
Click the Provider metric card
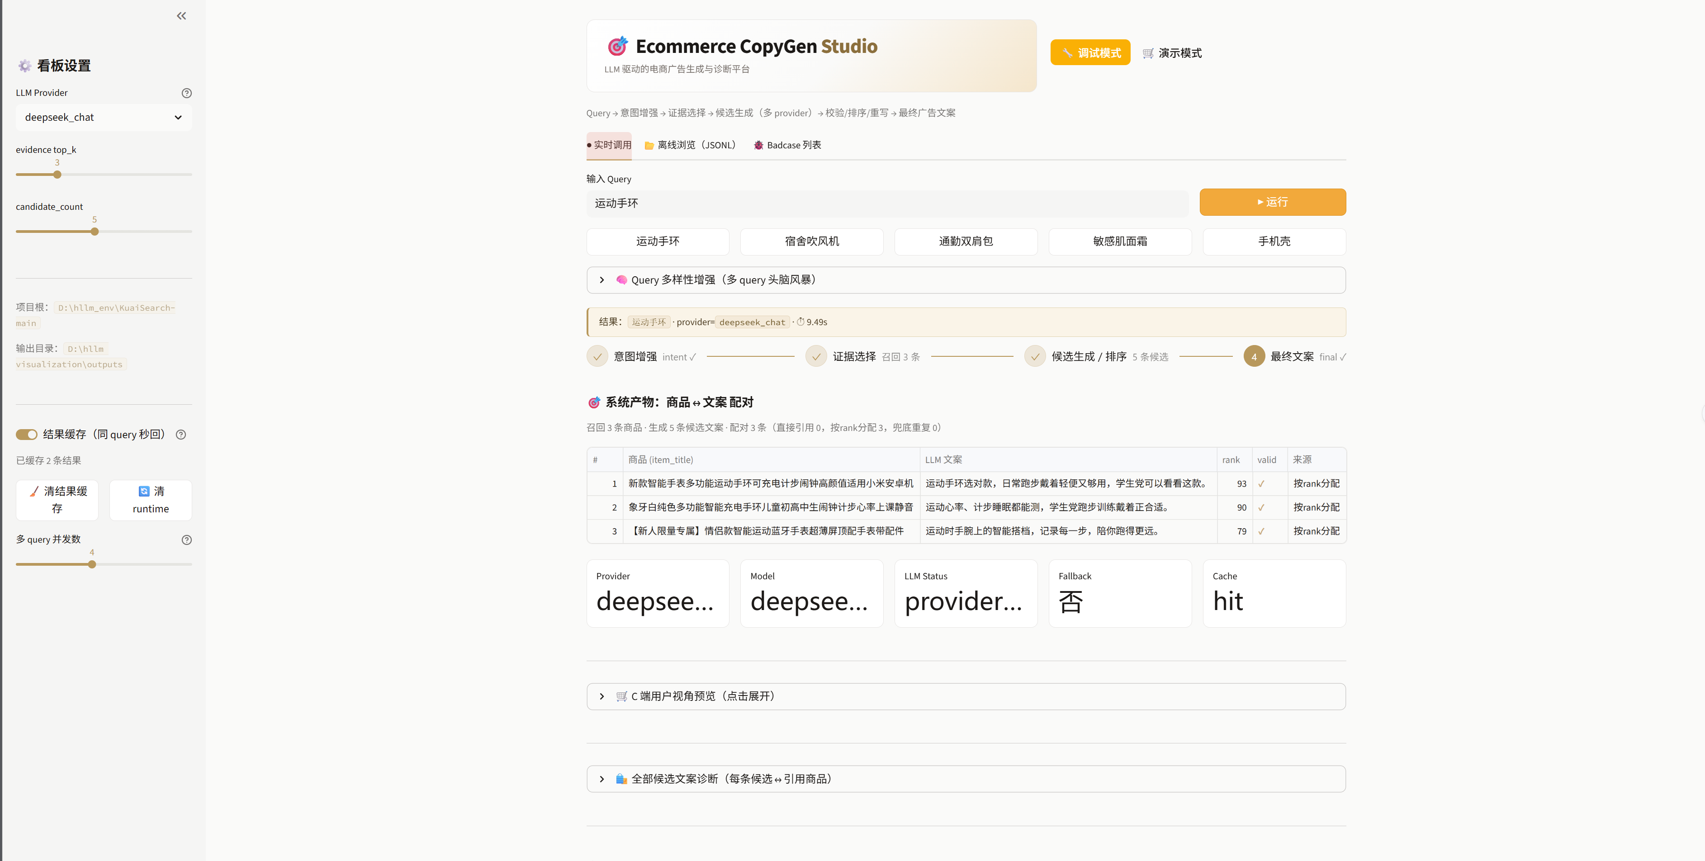click(x=657, y=594)
